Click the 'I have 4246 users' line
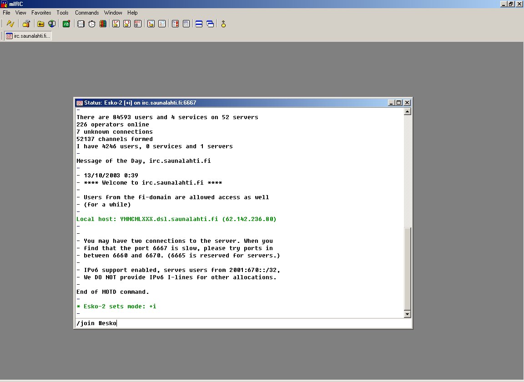The image size is (524, 382). tap(155, 146)
